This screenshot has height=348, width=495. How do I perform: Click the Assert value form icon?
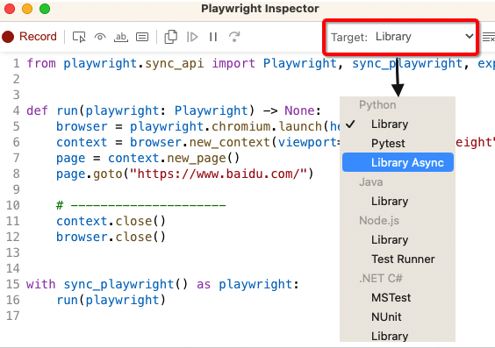point(142,37)
